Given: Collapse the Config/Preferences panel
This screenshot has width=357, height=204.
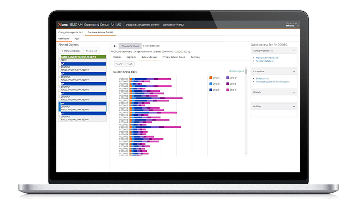Looking at the screenshot, I should [294, 51].
